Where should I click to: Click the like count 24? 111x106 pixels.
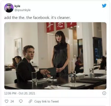tap(12, 101)
